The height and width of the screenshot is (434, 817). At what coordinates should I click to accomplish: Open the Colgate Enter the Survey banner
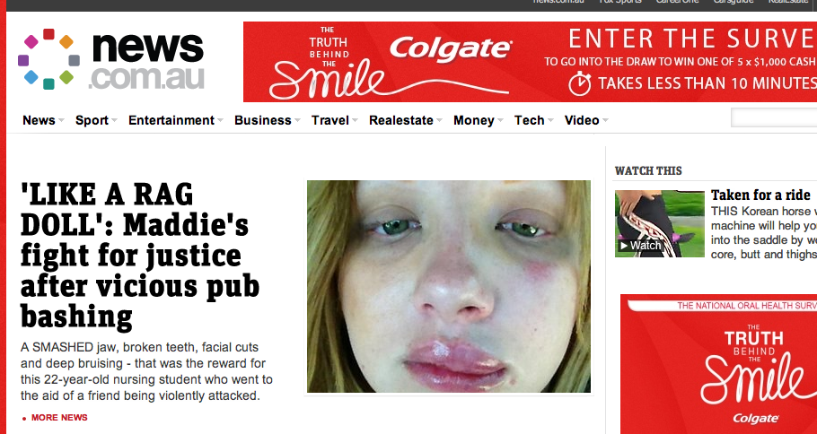click(x=530, y=61)
